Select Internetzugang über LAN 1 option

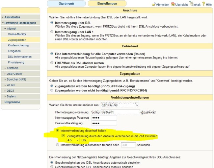[52, 32]
